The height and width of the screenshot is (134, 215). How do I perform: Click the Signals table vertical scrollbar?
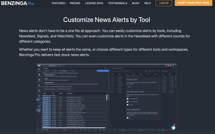tap(107, 97)
